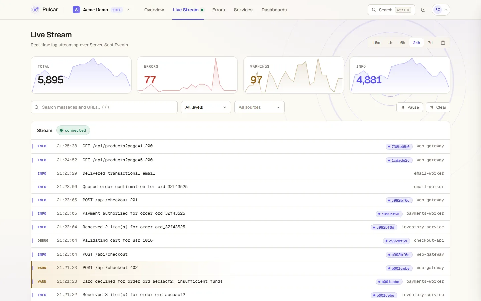
Task: Open the Delivered transactional email log row
Action: click(x=240, y=173)
